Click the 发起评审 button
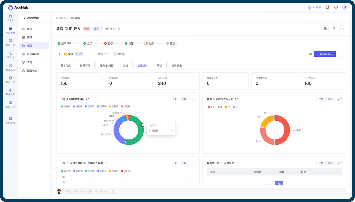The image size is (355, 202). click(325, 54)
